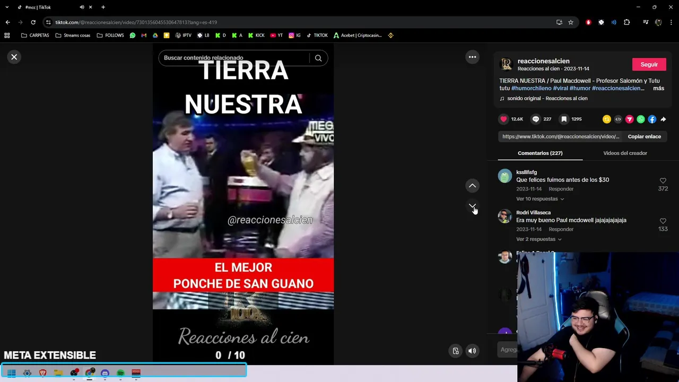Like Rodri Villaseca's comment with the heart
Screen dimensions: 679x382
coord(663,221)
